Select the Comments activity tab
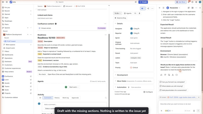This screenshot has width=203, height=114. tap(48, 98)
